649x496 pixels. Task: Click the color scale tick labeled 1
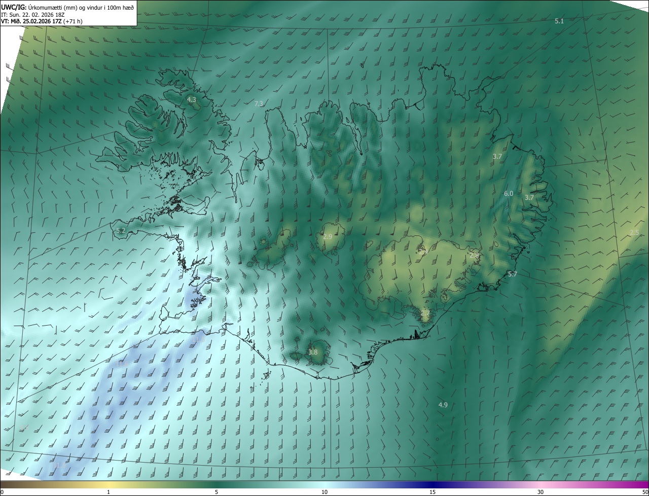click(x=109, y=492)
